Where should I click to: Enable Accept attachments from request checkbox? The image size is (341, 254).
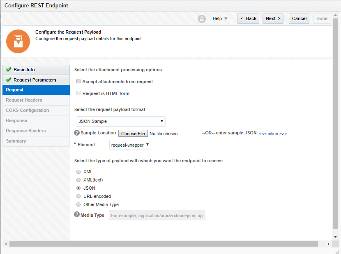pos(78,82)
